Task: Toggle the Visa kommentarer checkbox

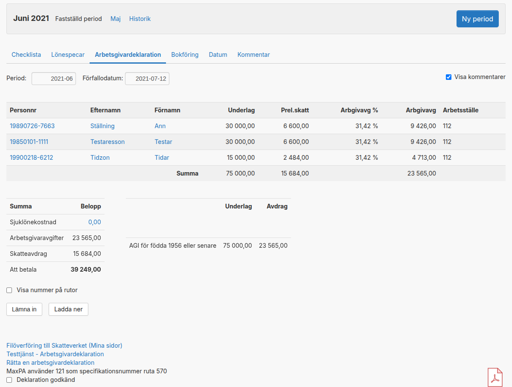Action: coord(448,77)
